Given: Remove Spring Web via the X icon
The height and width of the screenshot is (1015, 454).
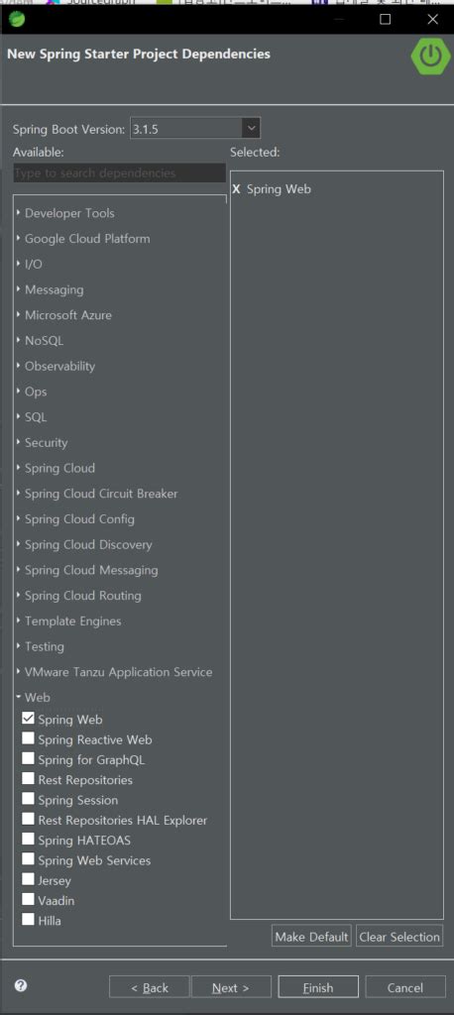Looking at the screenshot, I should pos(236,189).
